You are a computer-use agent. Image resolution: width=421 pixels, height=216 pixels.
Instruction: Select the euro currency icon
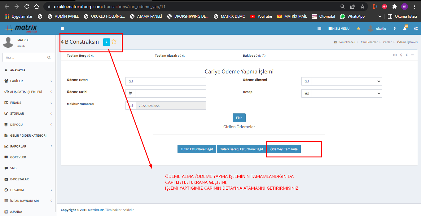(406, 55)
